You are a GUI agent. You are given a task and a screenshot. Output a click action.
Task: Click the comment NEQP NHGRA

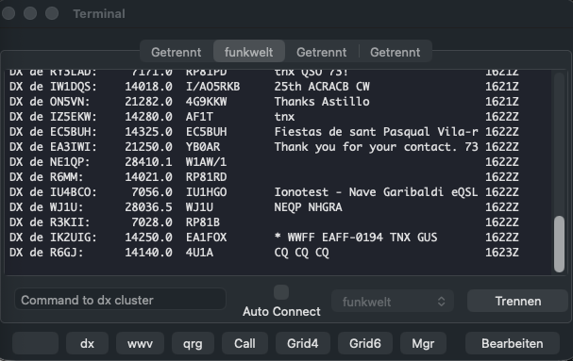(x=309, y=207)
